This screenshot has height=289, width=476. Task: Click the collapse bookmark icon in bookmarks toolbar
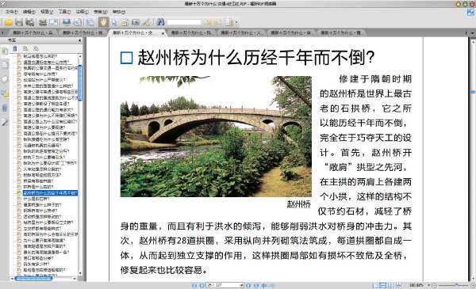[x=36, y=48]
